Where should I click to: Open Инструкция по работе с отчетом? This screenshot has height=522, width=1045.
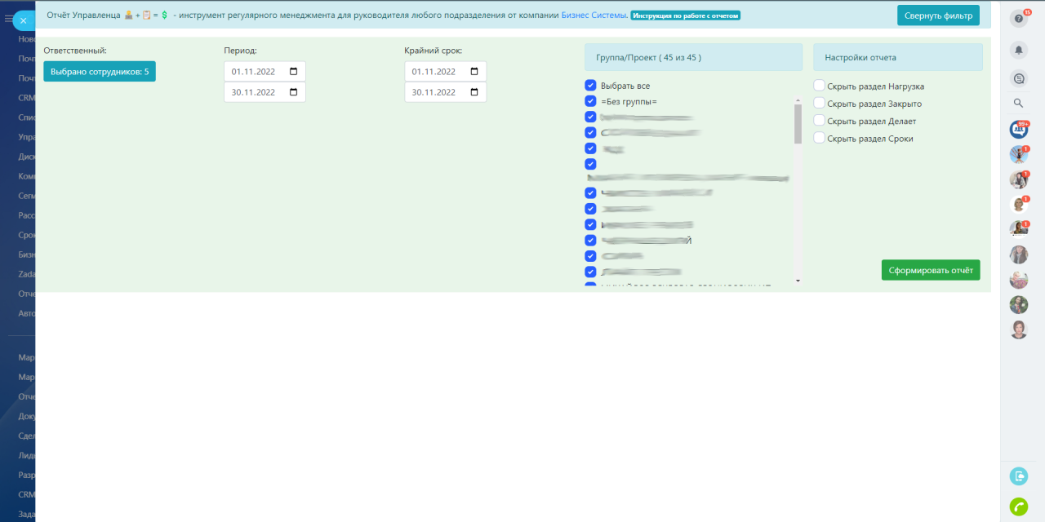tap(685, 15)
